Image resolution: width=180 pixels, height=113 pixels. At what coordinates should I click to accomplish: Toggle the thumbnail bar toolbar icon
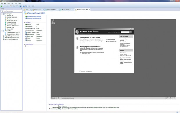[24, 6]
